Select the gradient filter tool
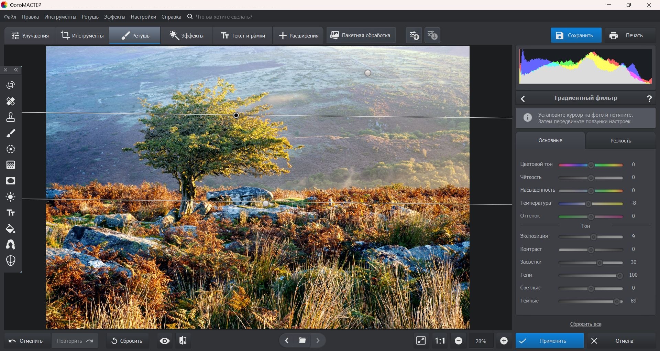This screenshot has width=660, height=351. click(x=11, y=165)
